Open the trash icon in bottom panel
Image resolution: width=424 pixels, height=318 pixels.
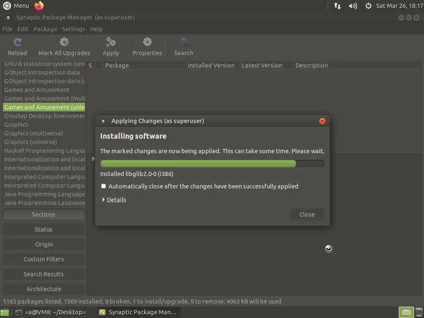click(419, 312)
